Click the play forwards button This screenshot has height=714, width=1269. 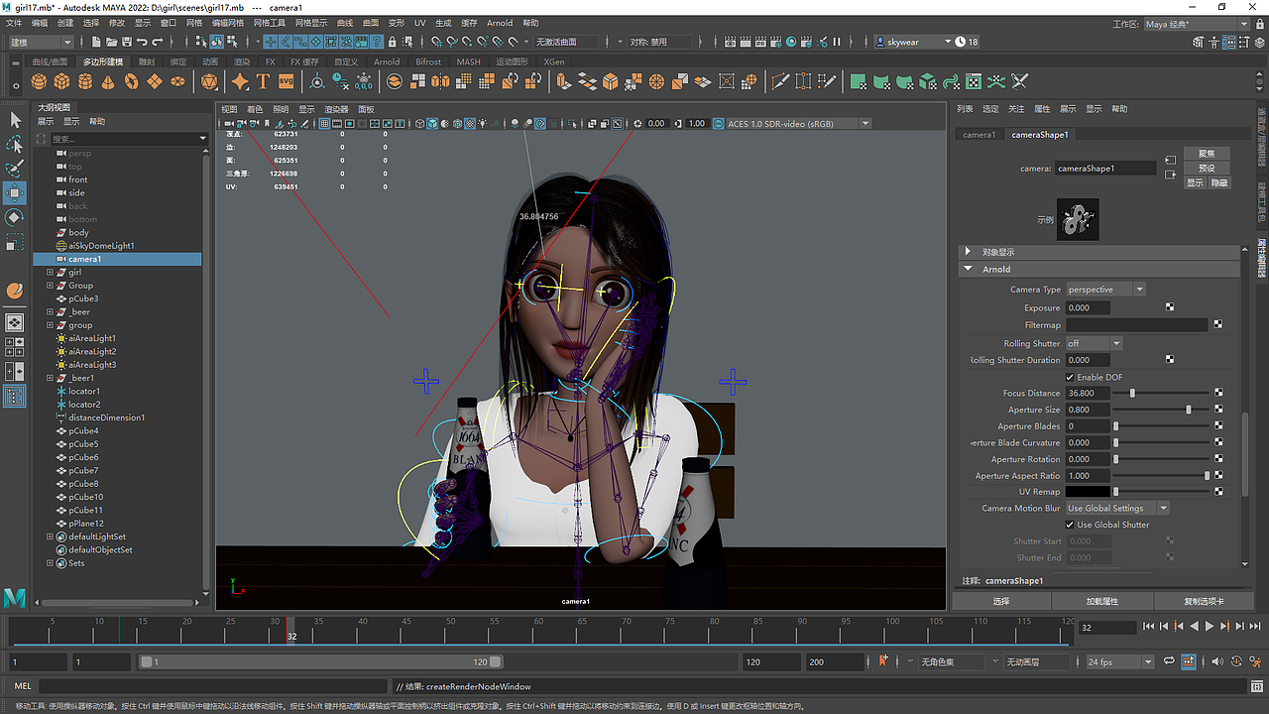click(x=1210, y=627)
